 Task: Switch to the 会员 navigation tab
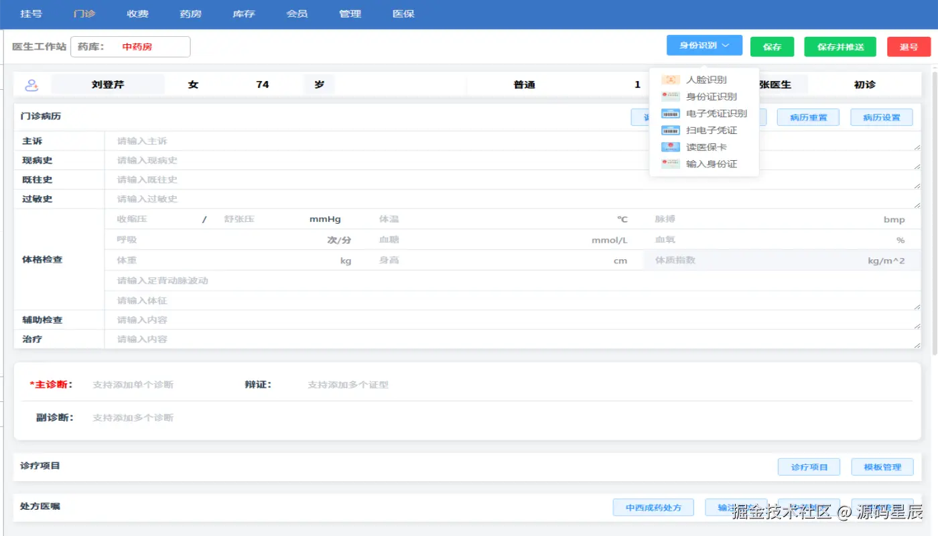coord(297,13)
